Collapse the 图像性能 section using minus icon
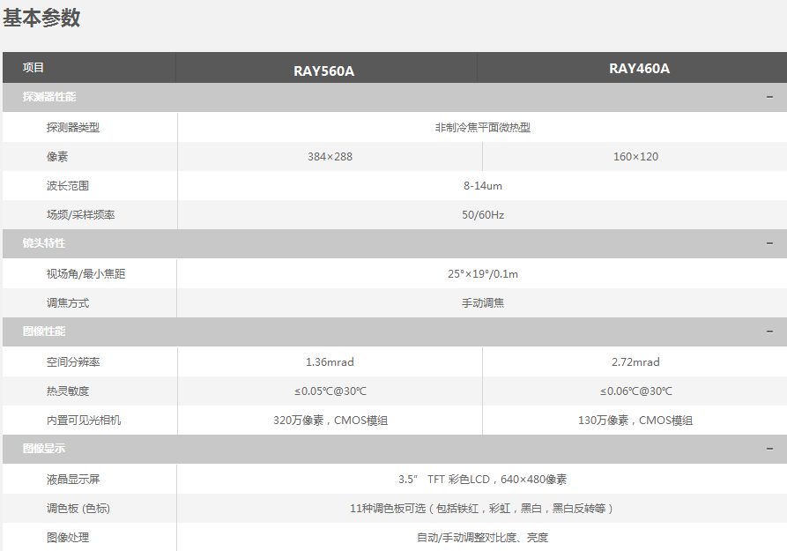The height and width of the screenshot is (551, 787). click(769, 331)
